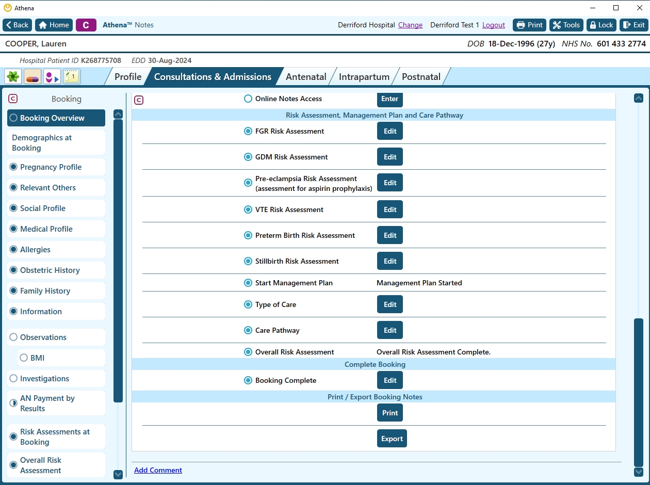Exit the Athena application
Viewport: 650px width, 485px height.
coord(633,25)
